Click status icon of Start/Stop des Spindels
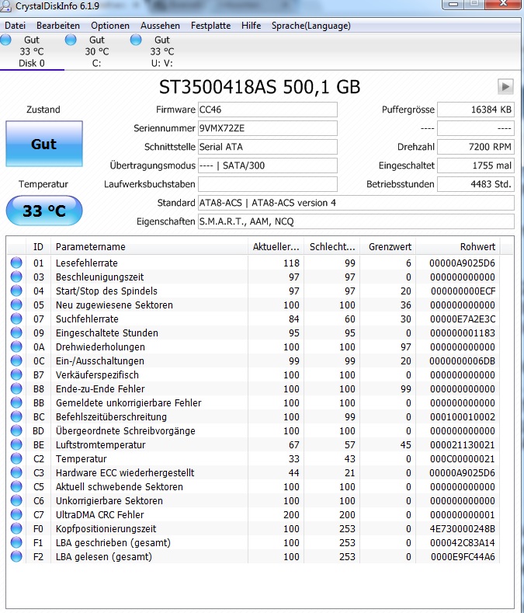 click(x=16, y=291)
